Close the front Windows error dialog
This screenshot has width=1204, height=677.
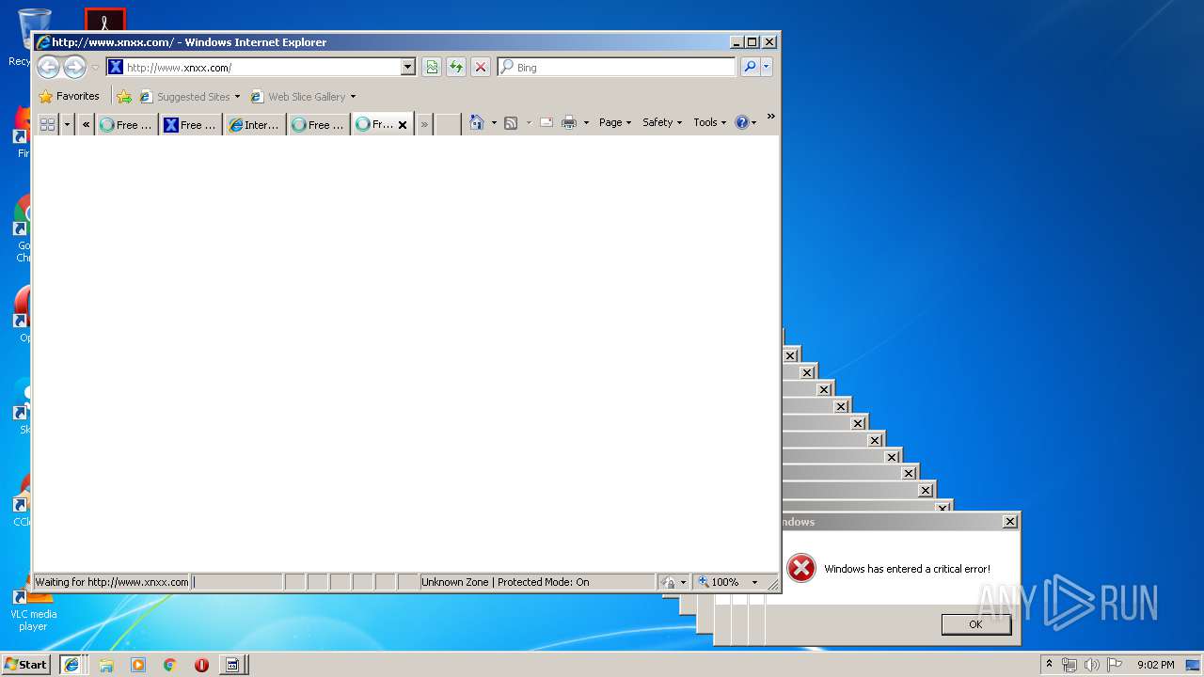(1009, 522)
